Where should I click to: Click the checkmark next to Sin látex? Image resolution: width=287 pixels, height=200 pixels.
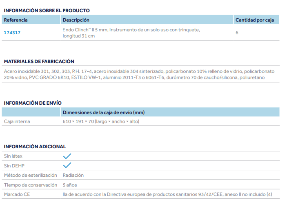point(67,156)
